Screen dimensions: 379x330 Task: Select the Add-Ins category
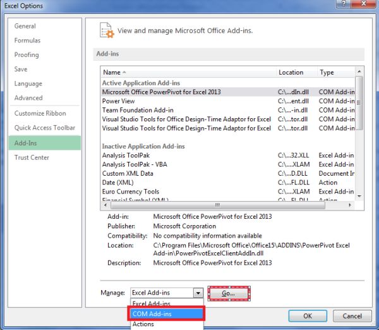click(45, 143)
